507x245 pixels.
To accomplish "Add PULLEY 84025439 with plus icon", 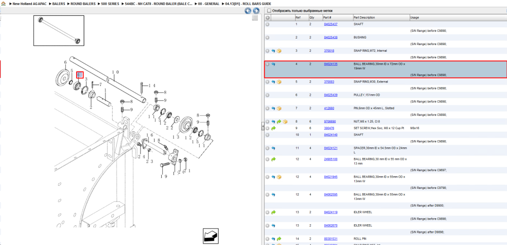I will [267, 95].
